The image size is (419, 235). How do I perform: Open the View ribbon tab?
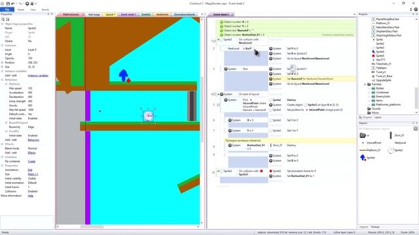click(33, 10)
